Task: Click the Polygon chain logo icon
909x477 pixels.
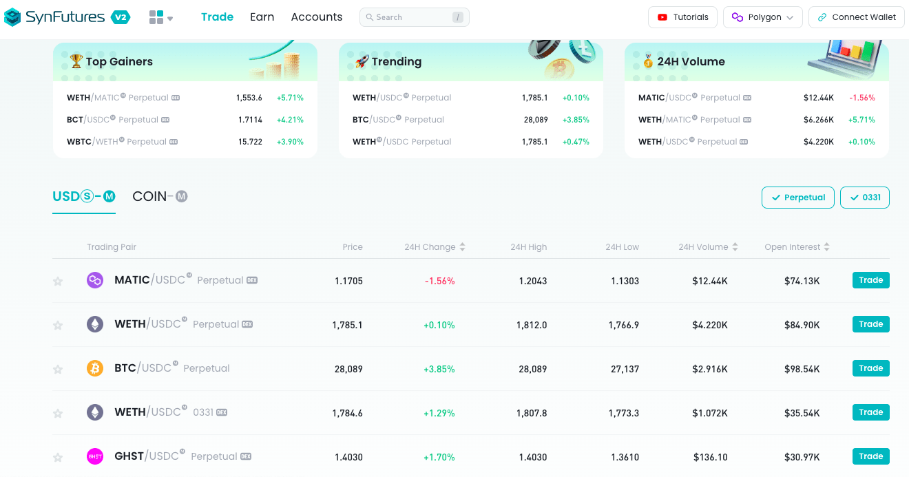Action: click(x=738, y=17)
